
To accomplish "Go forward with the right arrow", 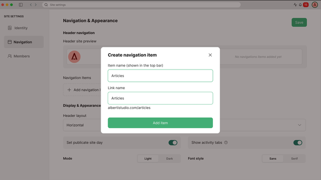I will [x=36, y=5].
